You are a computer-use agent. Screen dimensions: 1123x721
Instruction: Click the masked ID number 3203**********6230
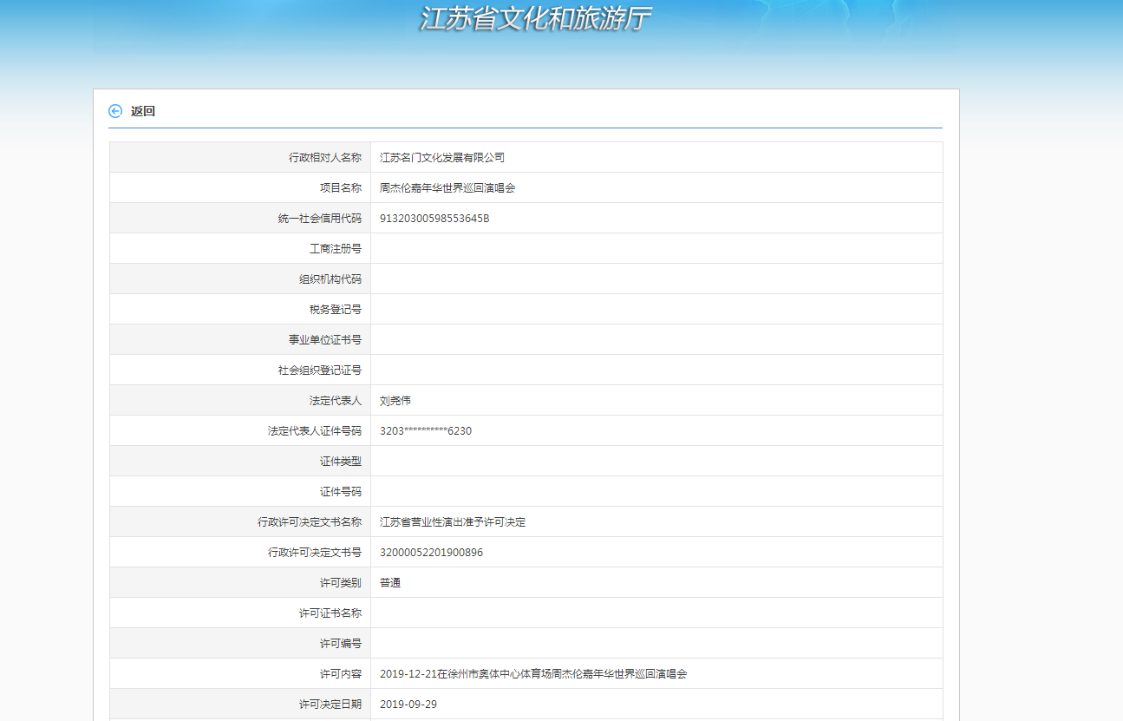(x=426, y=431)
